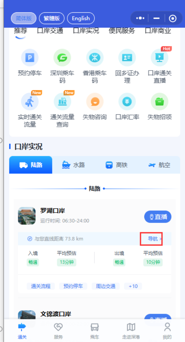Click the 直播 button for 罗湖口岸
The width and height of the screenshot is (185, 342).
tap(158, 217)
